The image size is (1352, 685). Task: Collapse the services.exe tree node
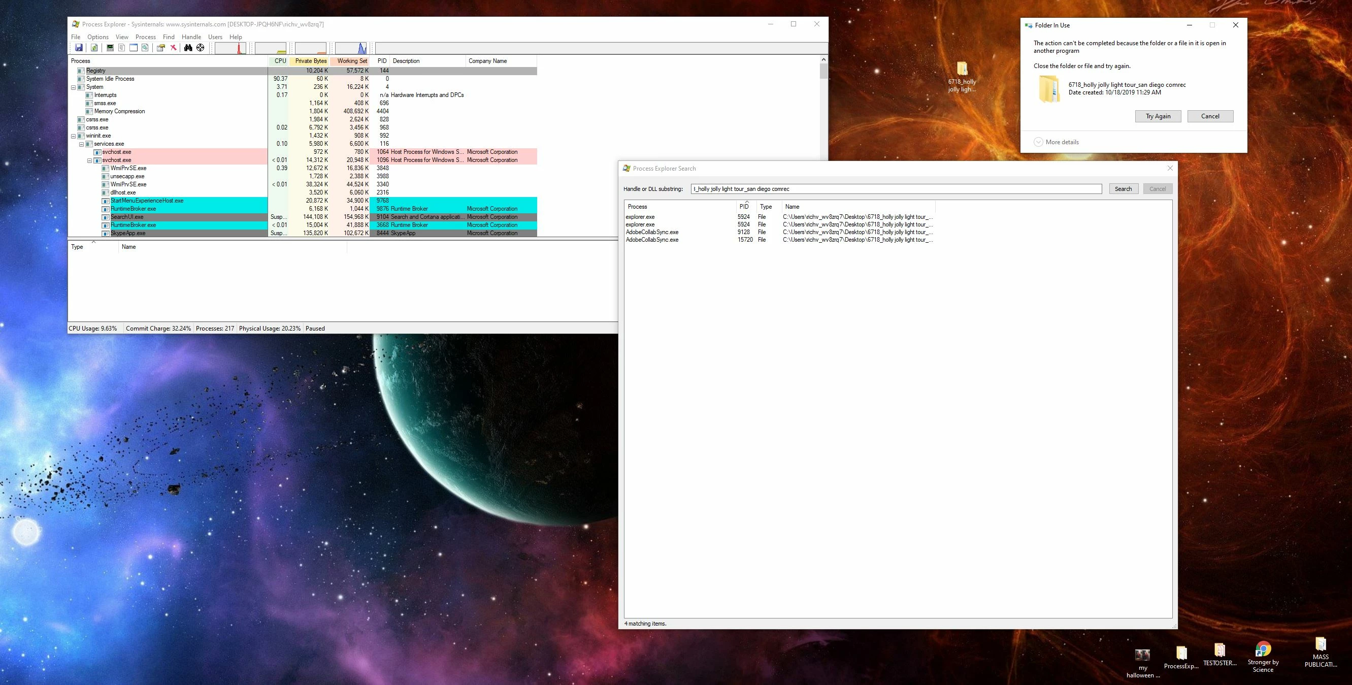pyautogui.click(x=81, y=144)
